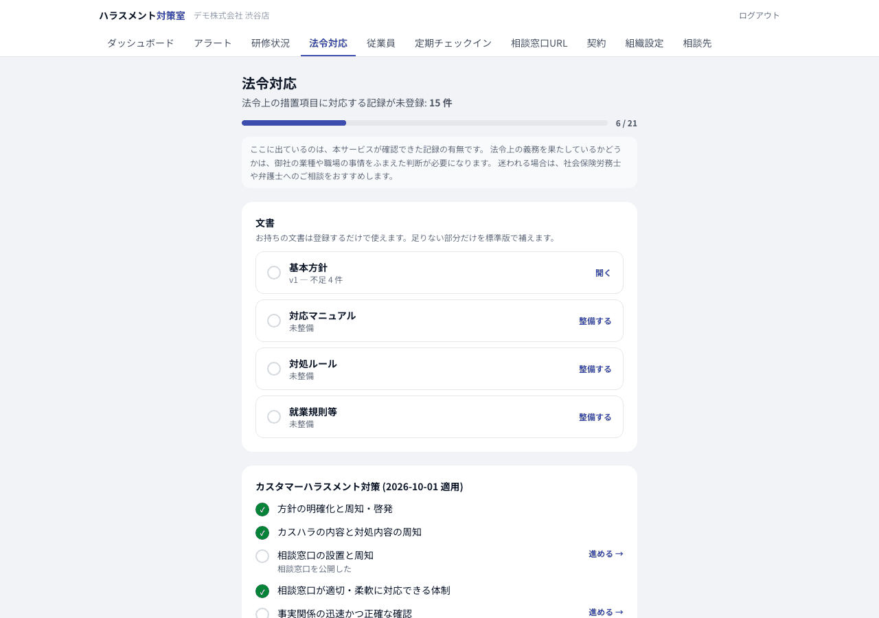Click 整備する for 就業規則等
The image size is (879, 618).
click(595, 417)
